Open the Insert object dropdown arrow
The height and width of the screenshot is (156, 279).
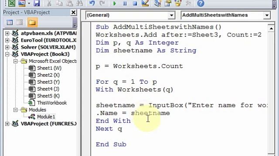pyautogui.click(x=29, y=3)
